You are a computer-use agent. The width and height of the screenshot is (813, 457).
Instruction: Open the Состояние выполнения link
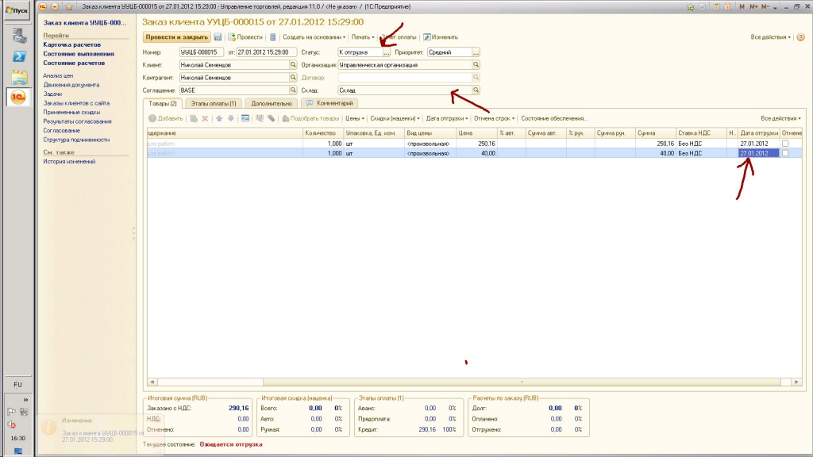coord(79,54)
